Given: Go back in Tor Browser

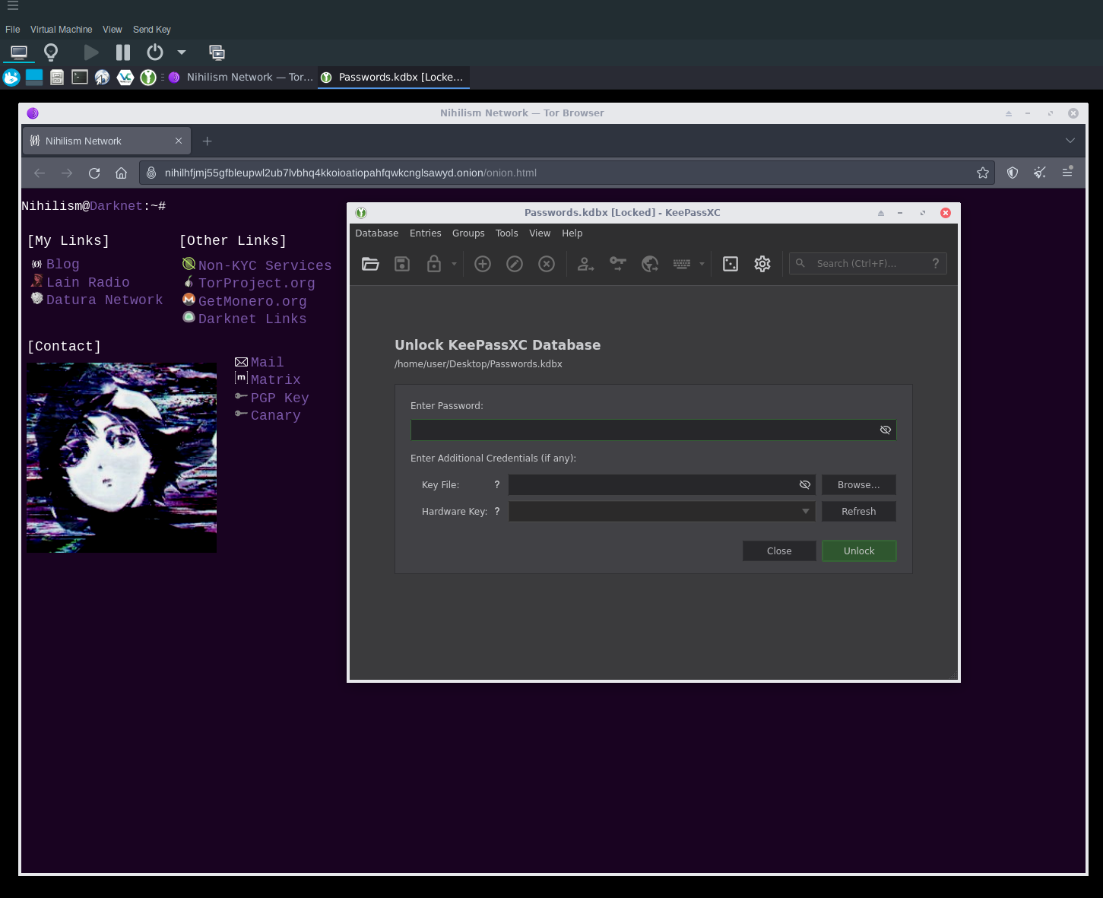Looking at the screenshot, I should point(40,173).
